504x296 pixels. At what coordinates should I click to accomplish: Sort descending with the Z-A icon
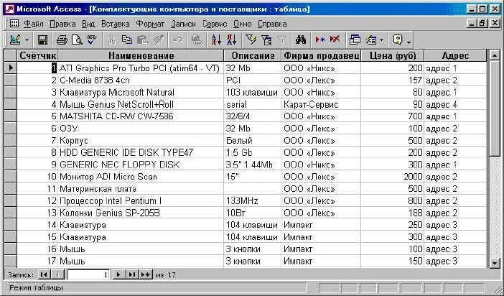(x=231, y=40)
